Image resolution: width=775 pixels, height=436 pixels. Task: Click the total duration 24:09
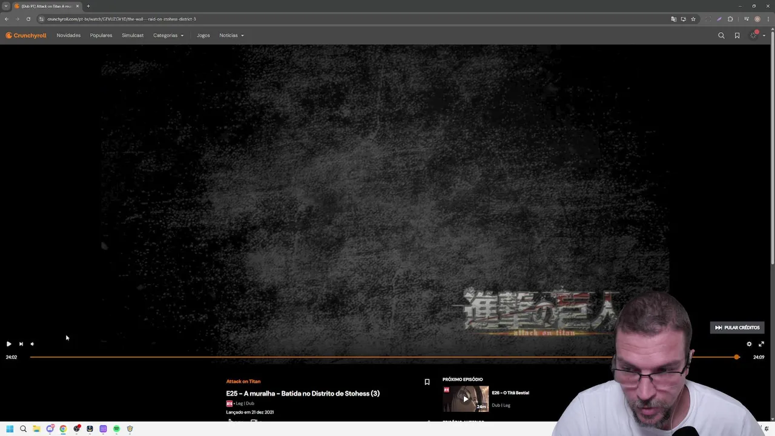pos(759,357)
